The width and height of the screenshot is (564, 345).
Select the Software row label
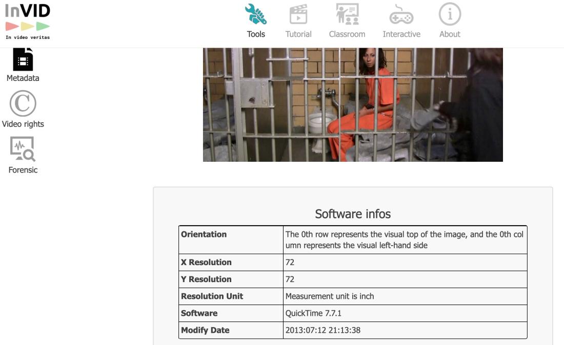199,313
